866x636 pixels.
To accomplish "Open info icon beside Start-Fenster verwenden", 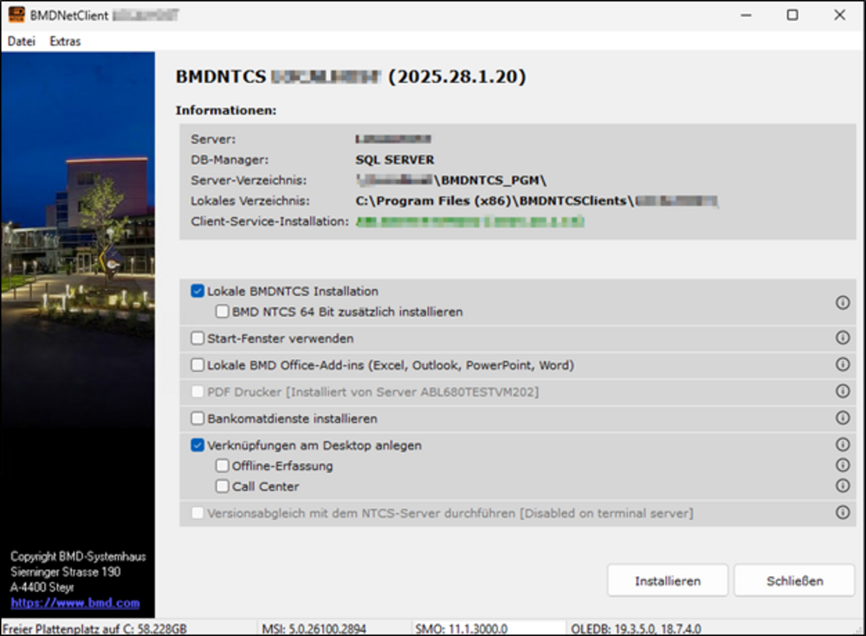I will click(842, 338).
